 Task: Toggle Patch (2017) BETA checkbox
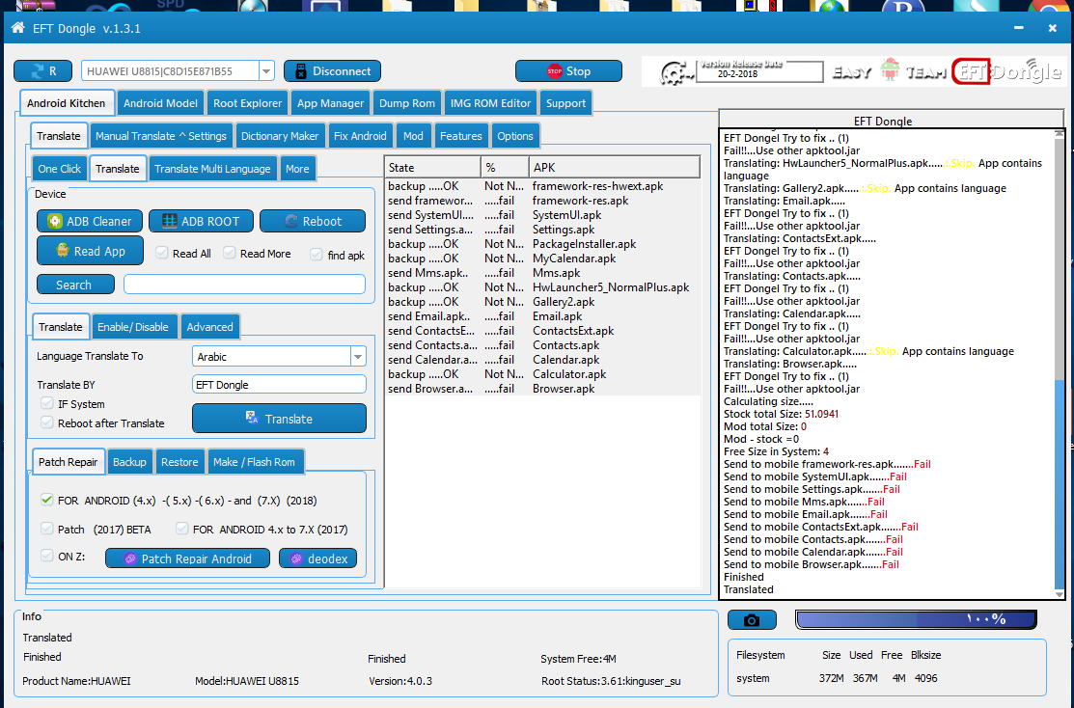click(x=47, y=528)
